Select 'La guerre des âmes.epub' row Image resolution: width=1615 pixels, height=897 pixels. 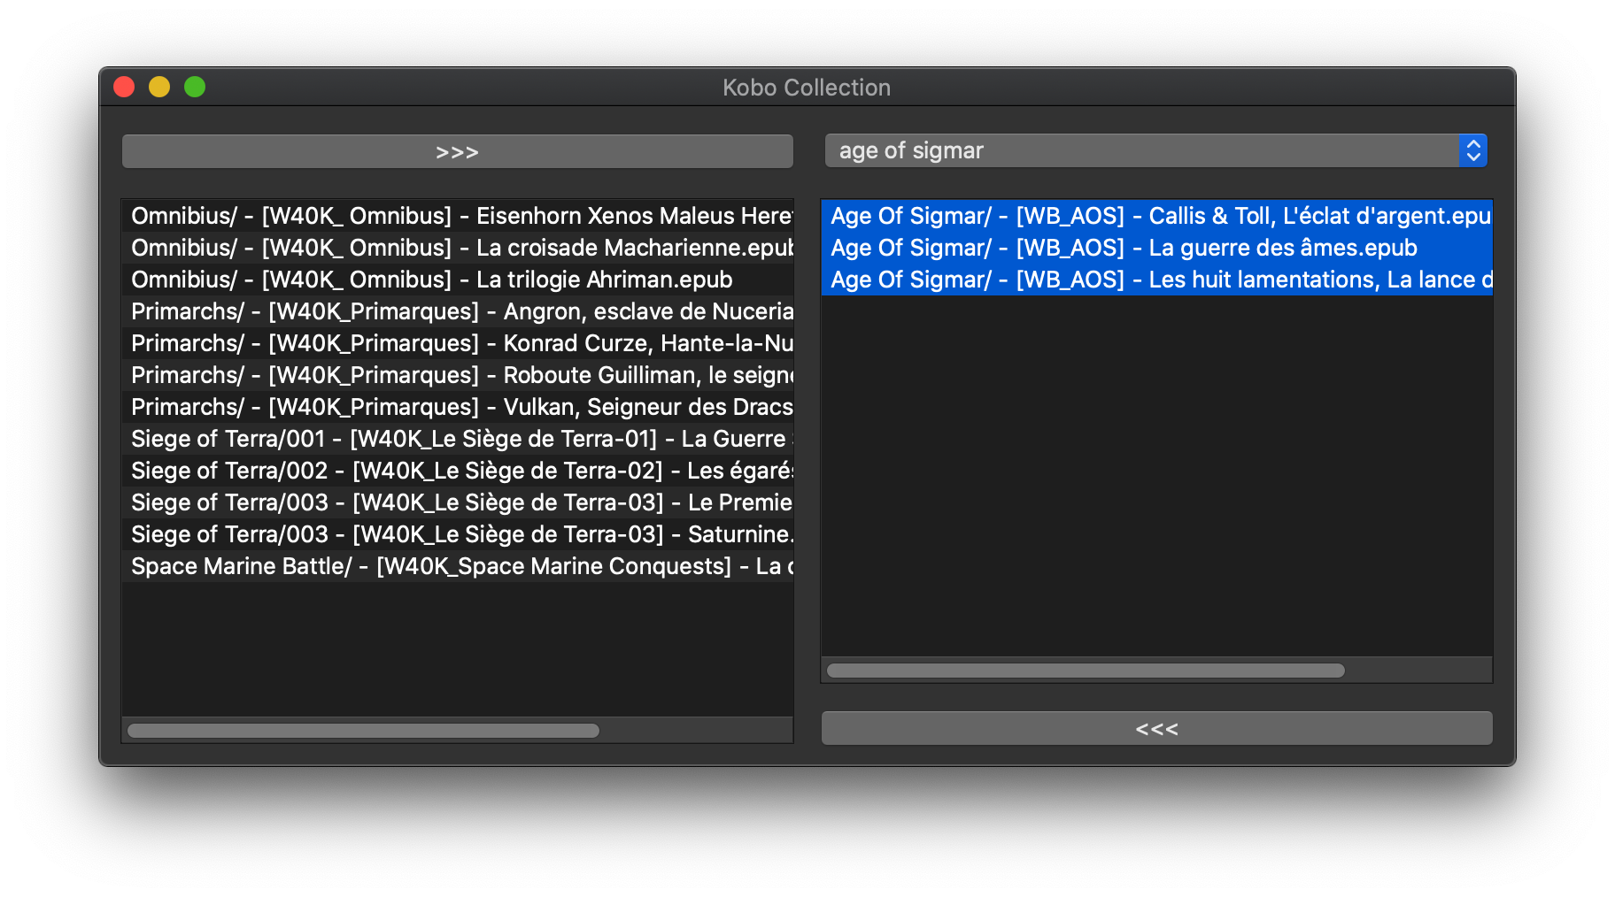tap(1157, 248)
